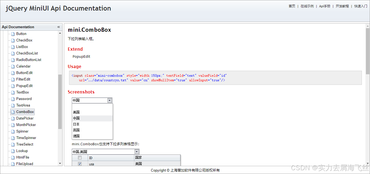Click the document icon beside FileUpload
Screen dimensions: 370x174
point(13,164)
